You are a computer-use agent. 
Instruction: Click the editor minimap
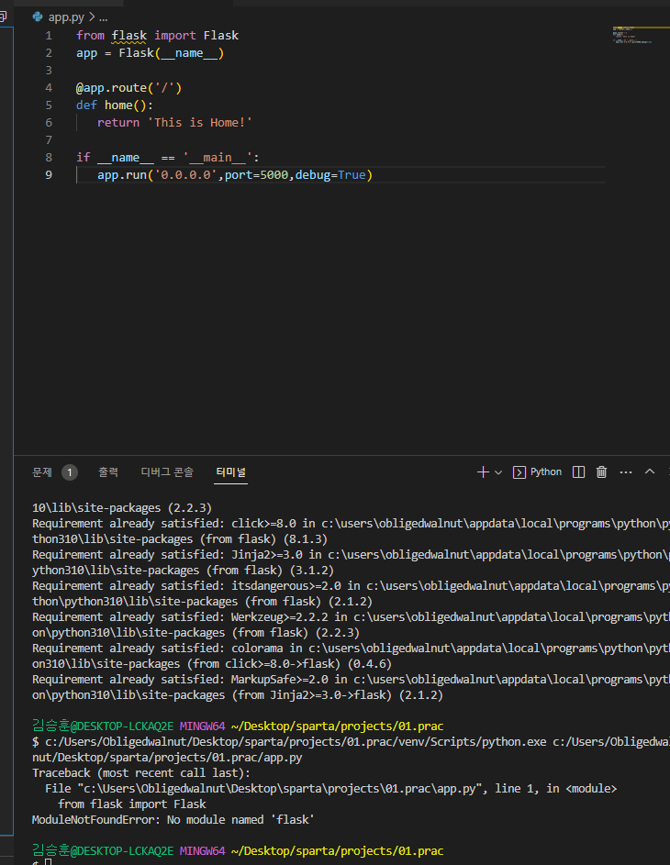(641, 34)
